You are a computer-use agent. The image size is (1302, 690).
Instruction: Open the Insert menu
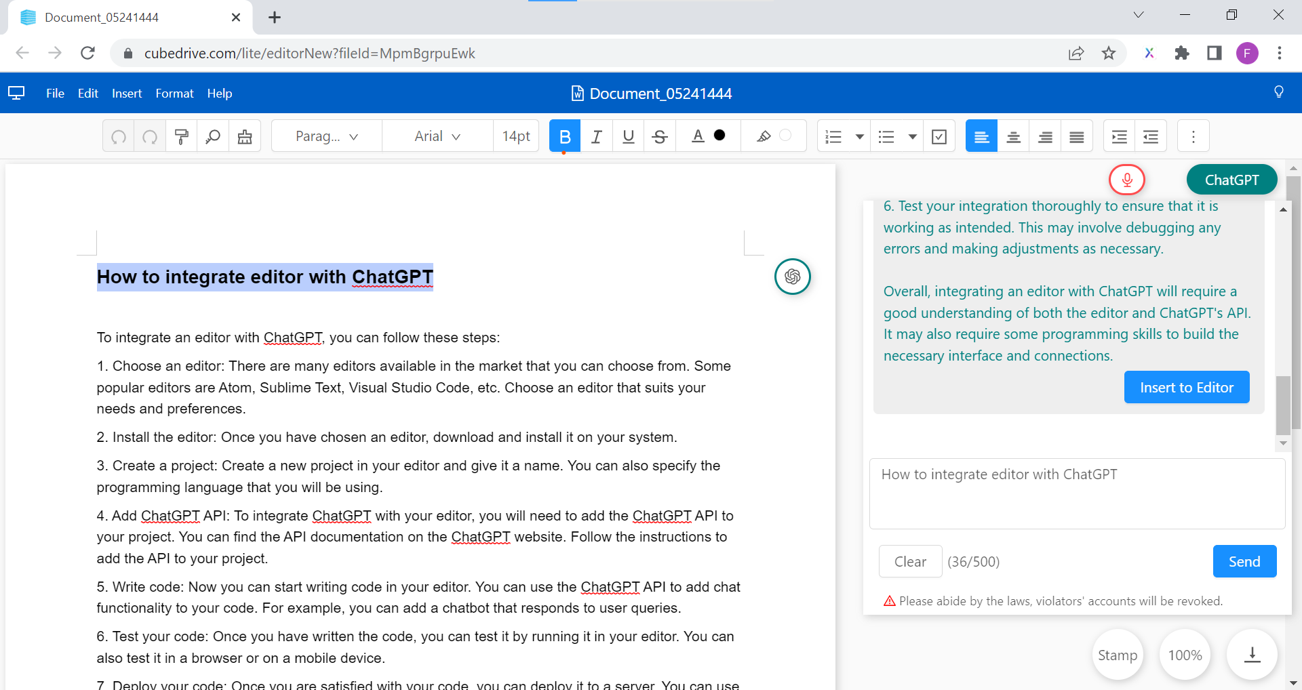point(127,94)
